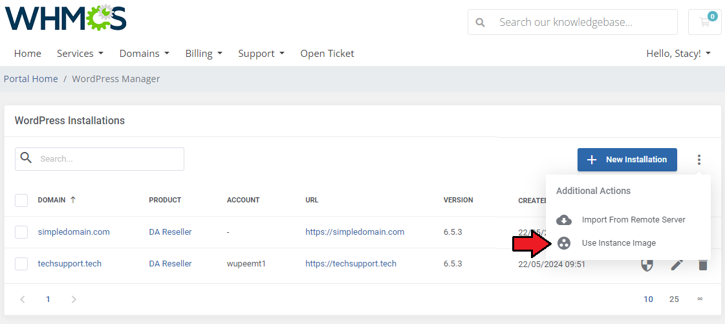The image size is (725, 324).
Task: Click WordPress Manager breadcrumb text
Action: pos(116,79)
